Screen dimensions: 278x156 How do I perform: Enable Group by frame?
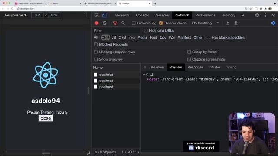coord(189,52)
